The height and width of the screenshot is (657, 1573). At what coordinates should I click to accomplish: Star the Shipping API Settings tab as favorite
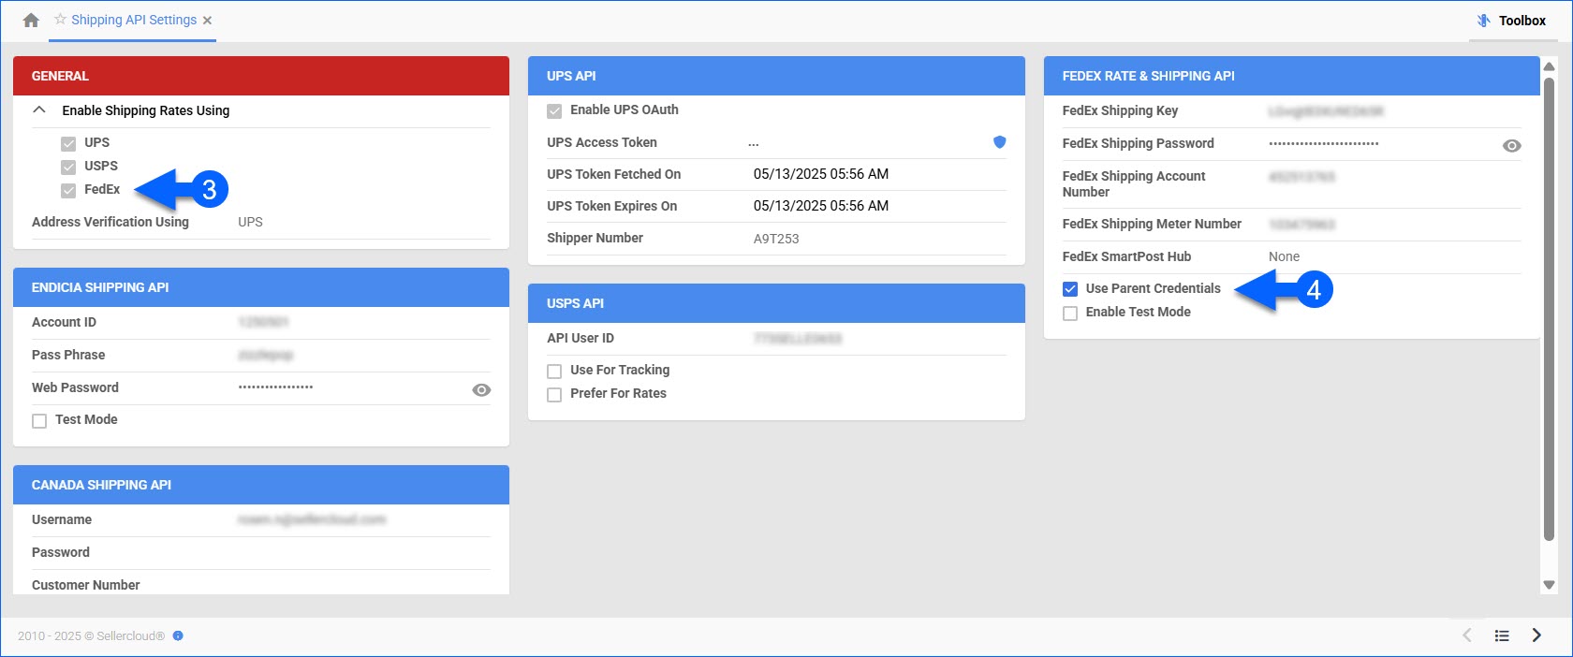pyautogui.click(x=60, y=19)
